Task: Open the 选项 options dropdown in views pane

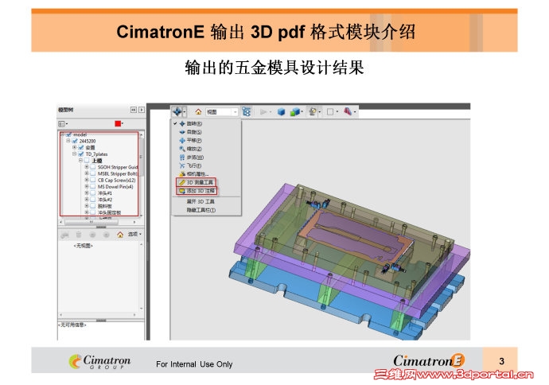Action: (x=134, y=234)
